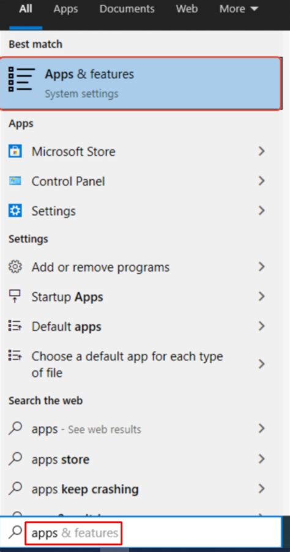Viewport: 290px width, 552px height.
Task: Open the Apps & features best match
Action: (141, 83)
